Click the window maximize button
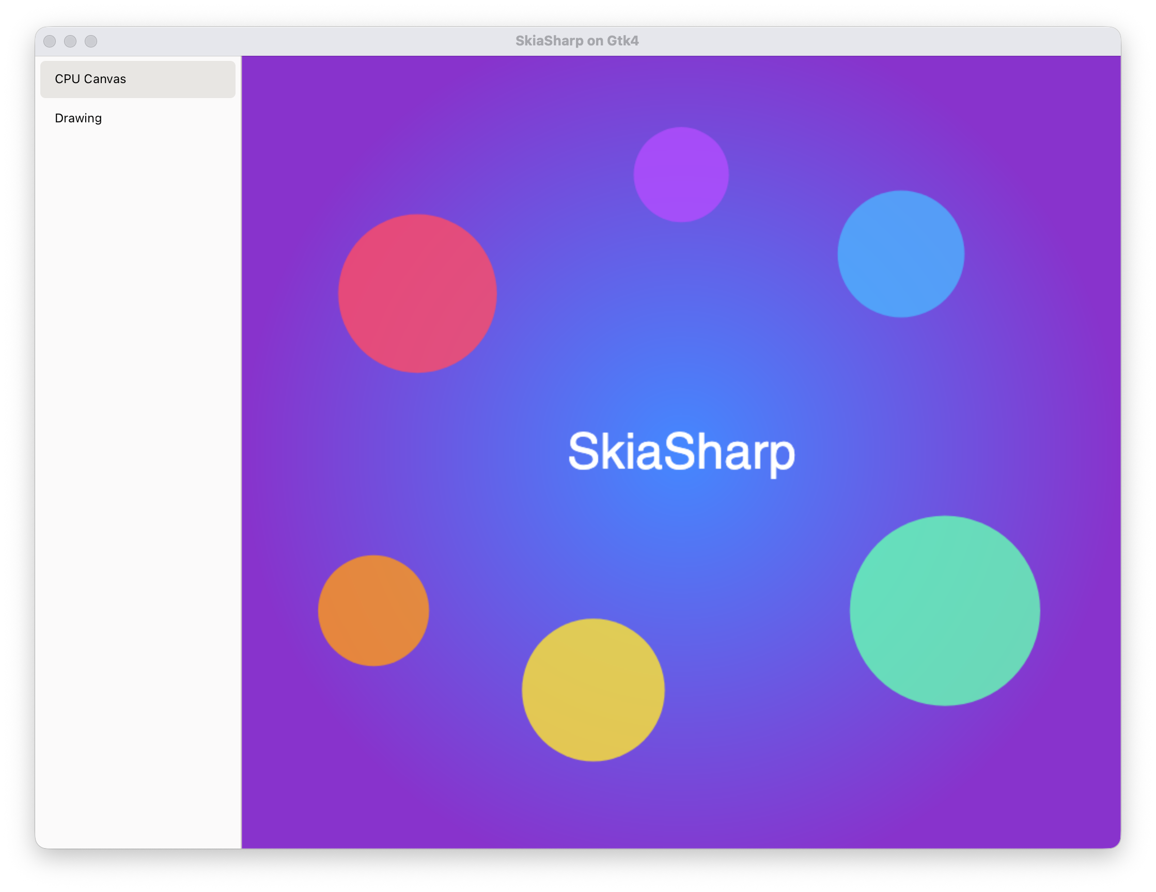 pos(91,41)
